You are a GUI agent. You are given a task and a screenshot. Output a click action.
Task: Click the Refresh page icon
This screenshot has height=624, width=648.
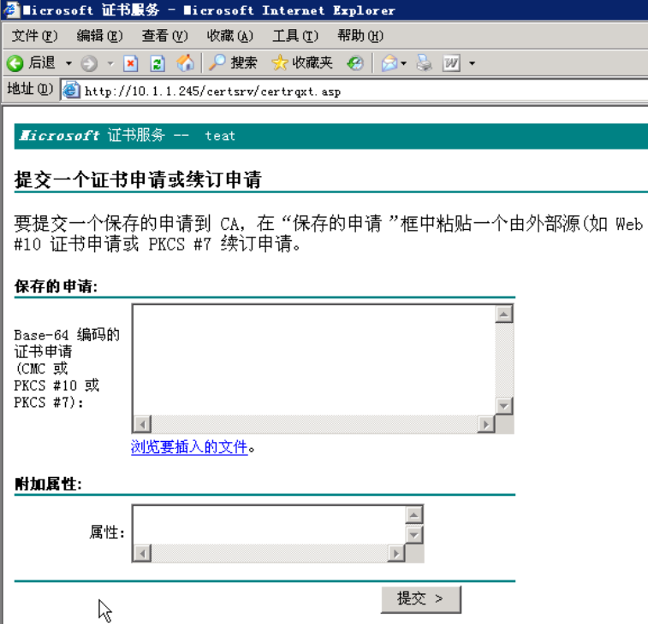(x=158, y=63)
